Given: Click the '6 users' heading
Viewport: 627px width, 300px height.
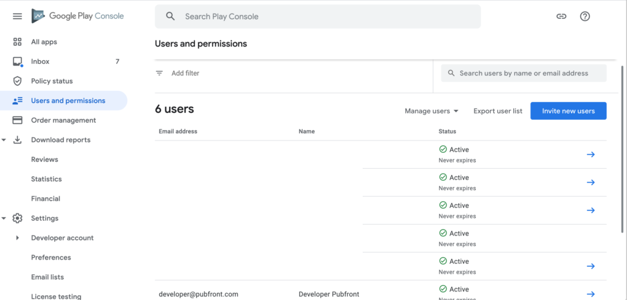Looking at the screenshot, I should 175,109.
